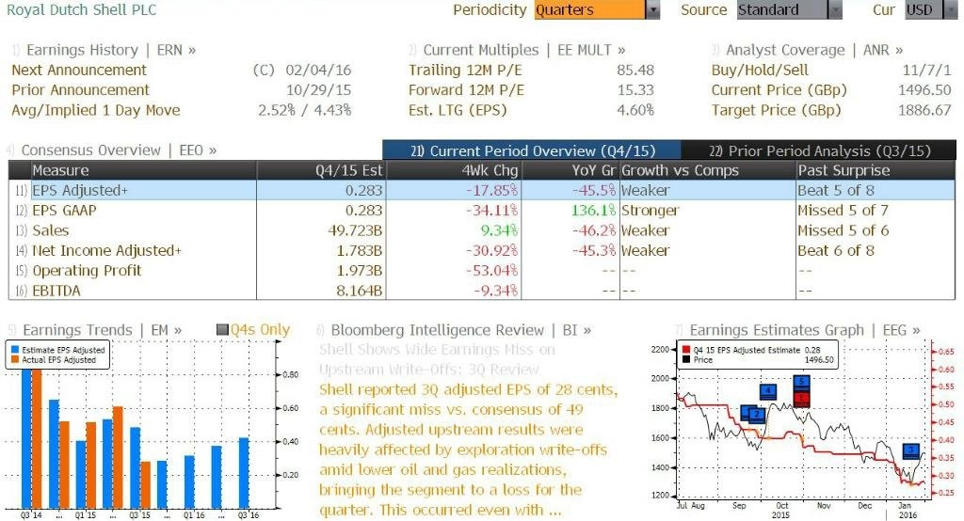Image resolution: width=964 pixels, height=521 pixels.
Task: Click the blue marker 3 near January
Action: pos(911,451)
